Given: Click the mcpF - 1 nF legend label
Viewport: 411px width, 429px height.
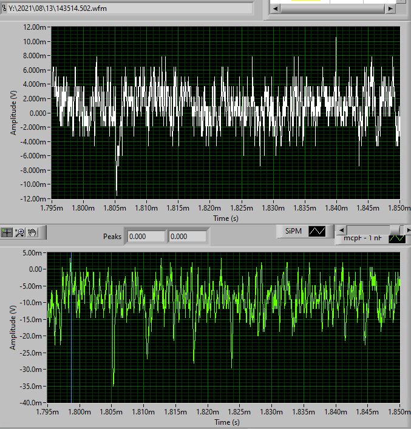Looking at the screenshot, I should coord(362,238).
